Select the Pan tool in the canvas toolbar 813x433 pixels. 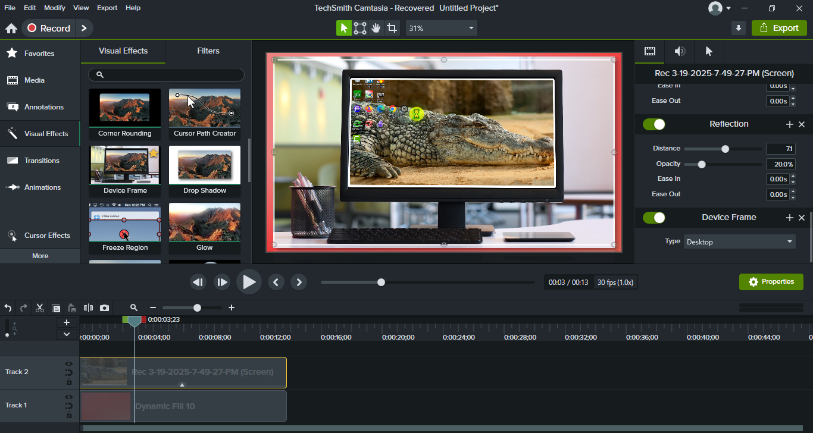pos(376,27)
